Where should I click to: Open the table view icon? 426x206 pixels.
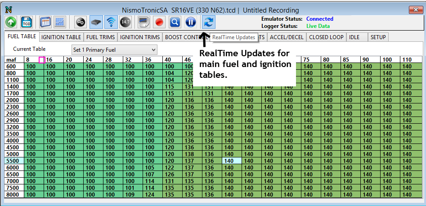click(x=45, y=22)
